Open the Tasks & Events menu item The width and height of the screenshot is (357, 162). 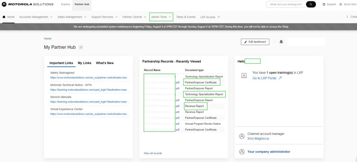[x=186, y=17]
